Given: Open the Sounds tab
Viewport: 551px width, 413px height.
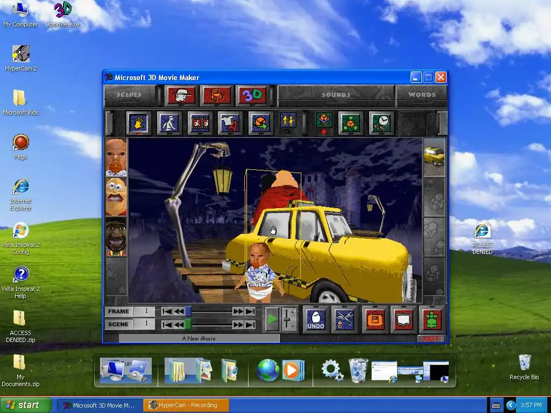Looking at the screenshot, I should point(336,95).
